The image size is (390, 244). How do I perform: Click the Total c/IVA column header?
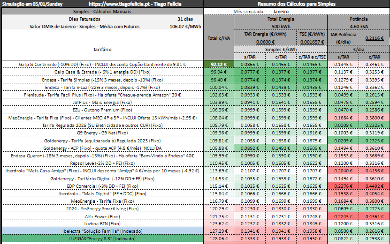click(218, 38)
